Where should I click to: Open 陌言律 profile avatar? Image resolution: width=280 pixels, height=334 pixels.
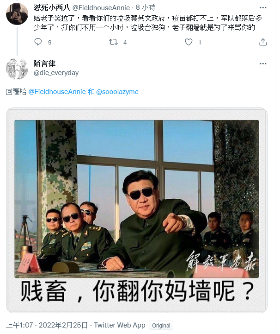coord(17,69)
